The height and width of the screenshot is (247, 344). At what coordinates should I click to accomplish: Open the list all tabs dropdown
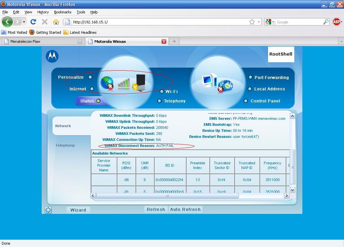341,41
